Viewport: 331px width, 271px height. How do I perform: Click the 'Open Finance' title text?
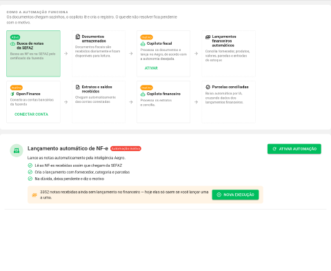point(28,94)
